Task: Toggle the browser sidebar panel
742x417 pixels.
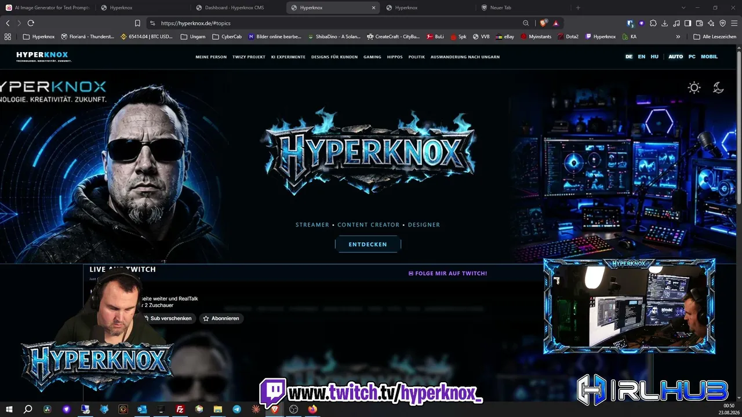Action: (688, 23)
